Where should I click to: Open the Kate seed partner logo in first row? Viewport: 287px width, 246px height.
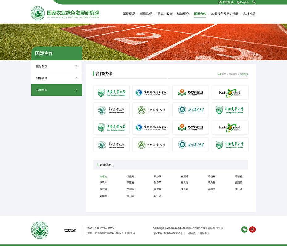click(x=230, y=93)
